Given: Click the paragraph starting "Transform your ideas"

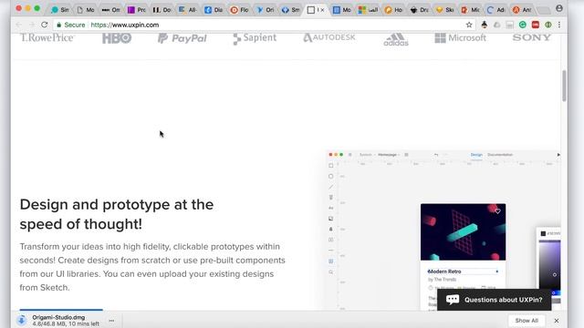Looking at the screenshot, I should click(152, 267).
